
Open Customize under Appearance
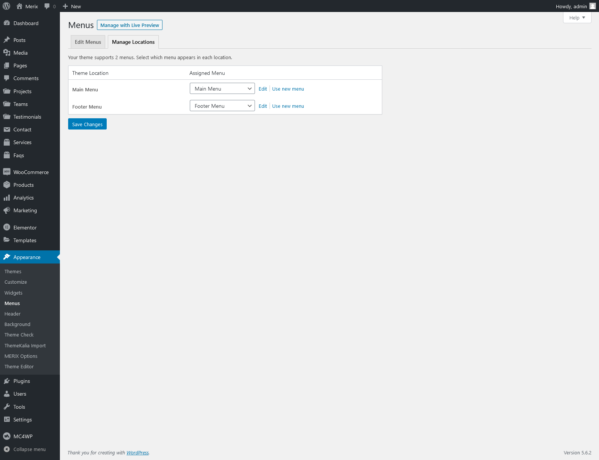[16, 282]
